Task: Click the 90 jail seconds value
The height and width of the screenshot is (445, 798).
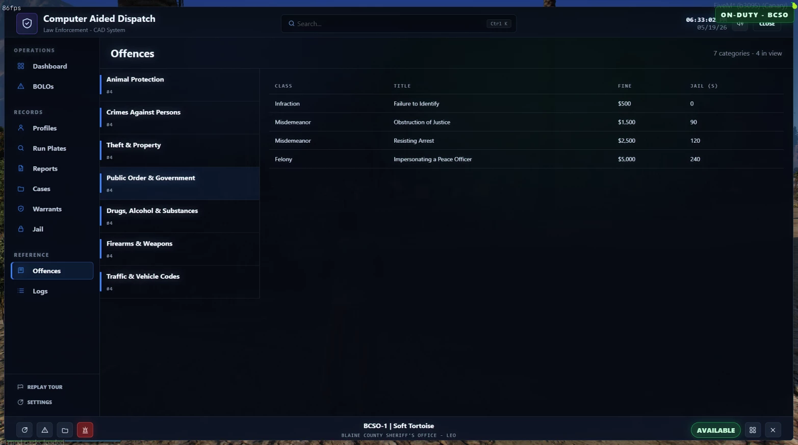Action: [x=693, y=122]
